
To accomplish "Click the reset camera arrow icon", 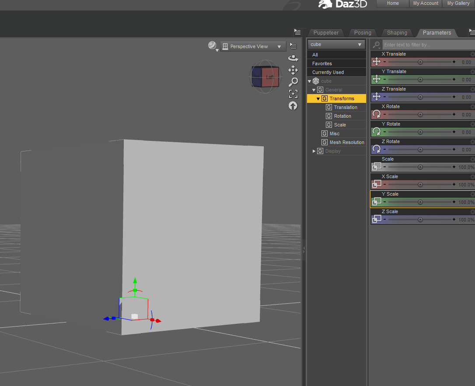I will 293,106.
